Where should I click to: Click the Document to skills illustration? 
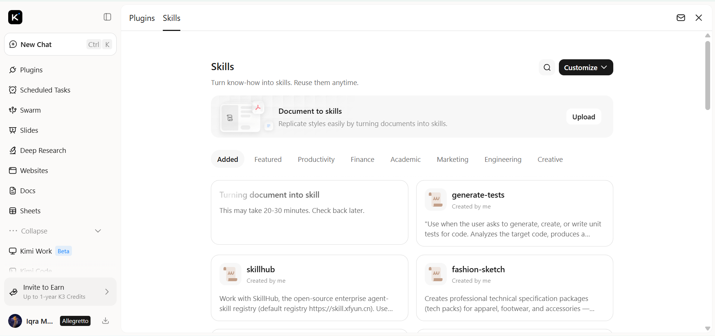pyautogui.click(x=246, y=117)
